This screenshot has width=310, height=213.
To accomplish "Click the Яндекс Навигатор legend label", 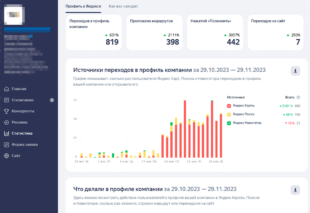I will [247, 123].
